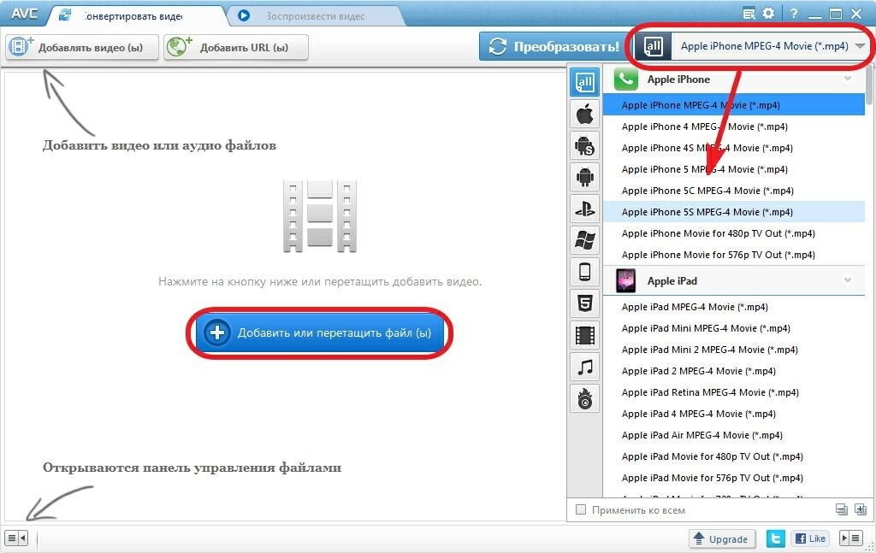Select Apple iPhone 5S MPEG-4 Movie profile

click(707, 212)
